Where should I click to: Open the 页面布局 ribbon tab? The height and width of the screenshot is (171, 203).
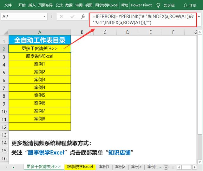tap(45, 5)
